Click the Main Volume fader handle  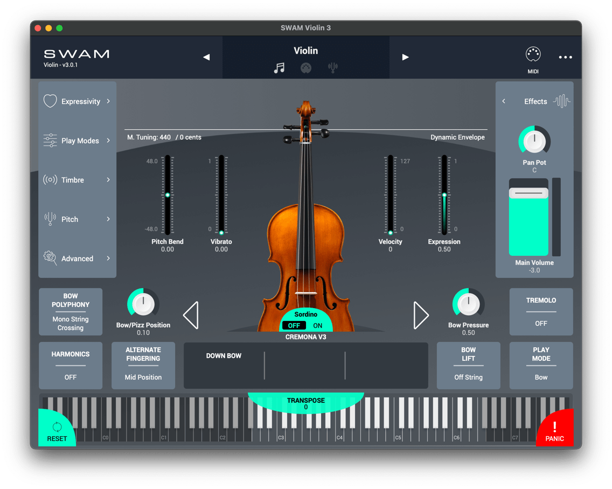(528, 193)
